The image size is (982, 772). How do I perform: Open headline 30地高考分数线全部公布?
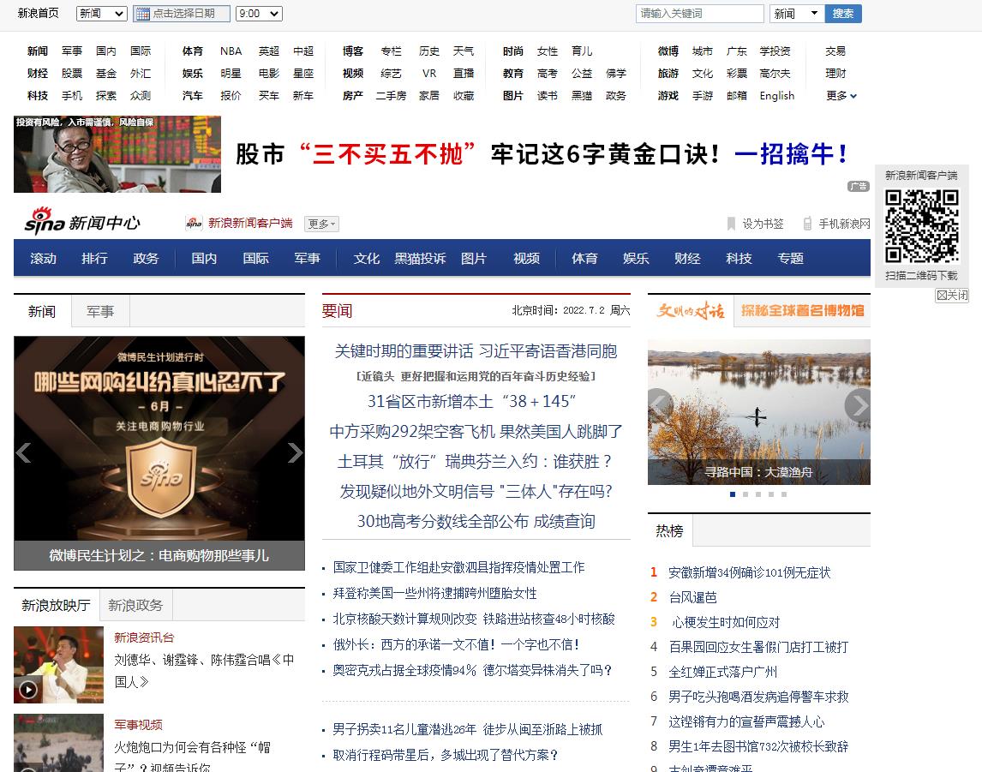(x=476, y=522)
